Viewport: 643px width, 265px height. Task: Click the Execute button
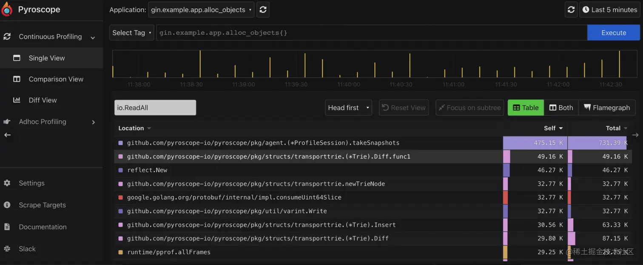614,33
